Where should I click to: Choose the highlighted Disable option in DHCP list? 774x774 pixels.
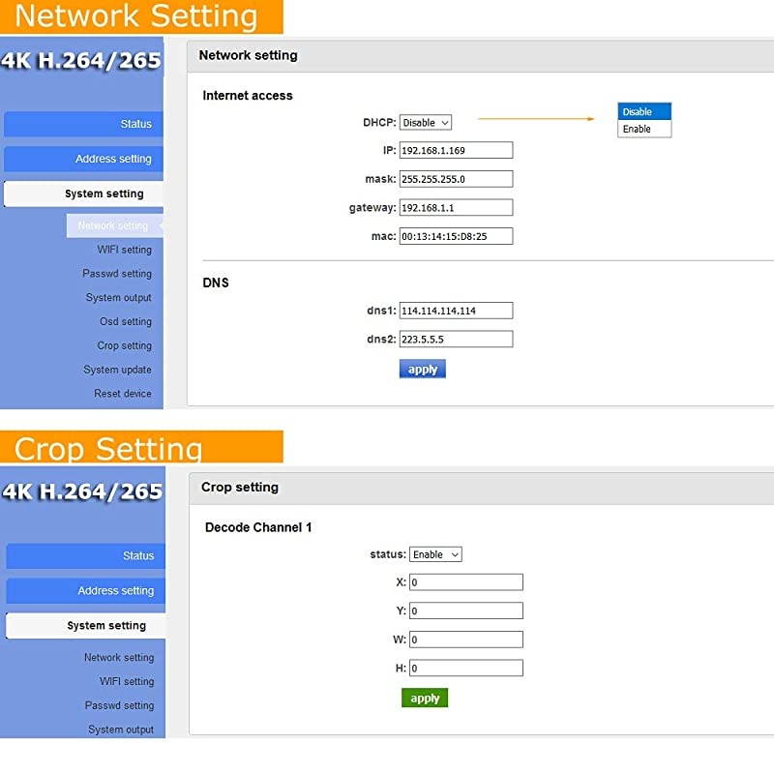[643, 112]
